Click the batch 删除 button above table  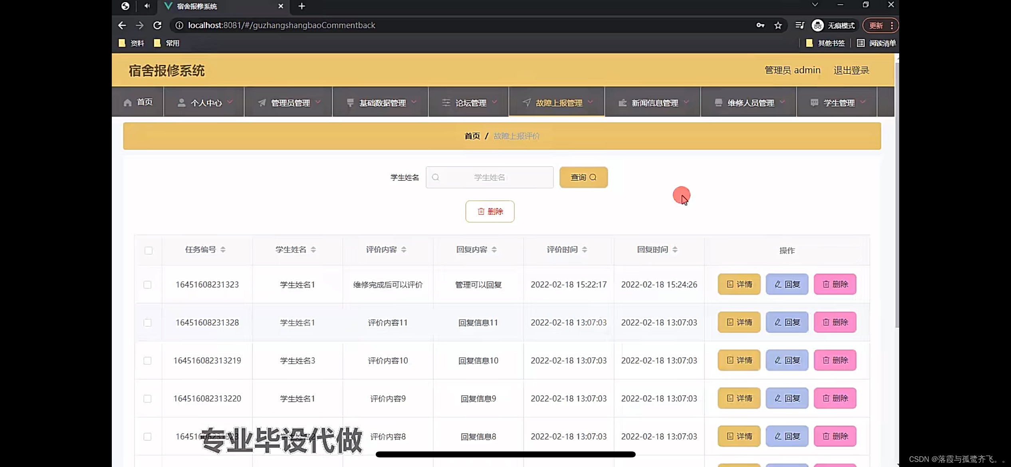[490, 212]
